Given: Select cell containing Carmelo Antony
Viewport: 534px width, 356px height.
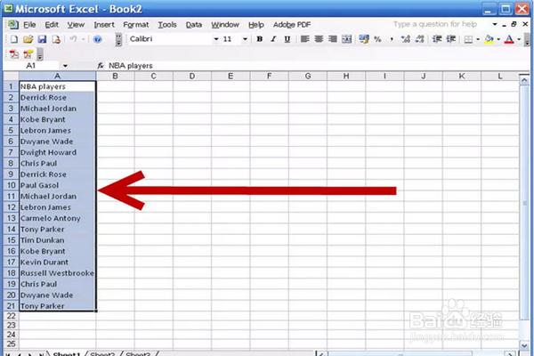Looking at the screenshot, I should [x=57, y=218].
